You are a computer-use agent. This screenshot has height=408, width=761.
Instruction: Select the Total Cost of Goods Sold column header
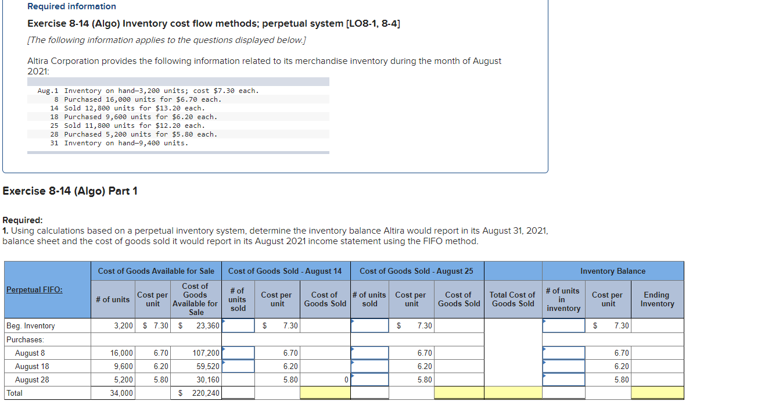pyautogui.click(x=513, y=299)
